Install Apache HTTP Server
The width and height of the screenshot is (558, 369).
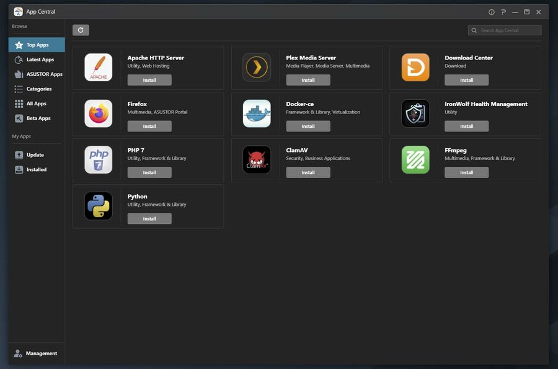pos(149,79)
